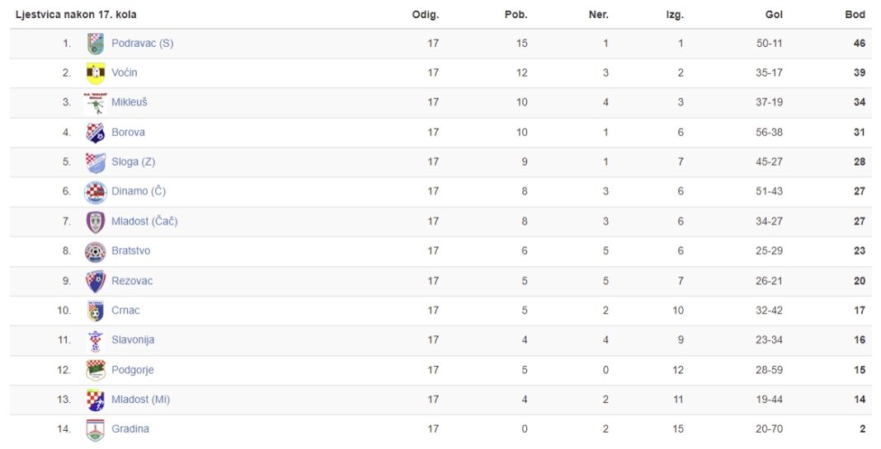Click the Crnac club crest icon
This screenshot has height=449, width=881.
point(96,311)
